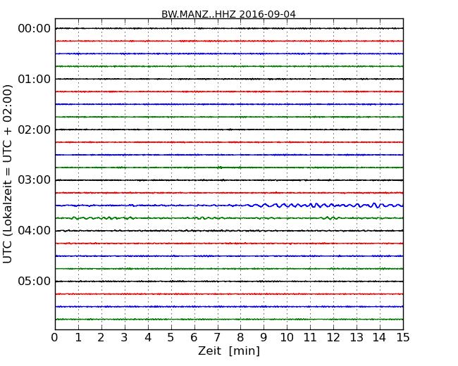Select the 00:00 time label

[x=35, y=29]
